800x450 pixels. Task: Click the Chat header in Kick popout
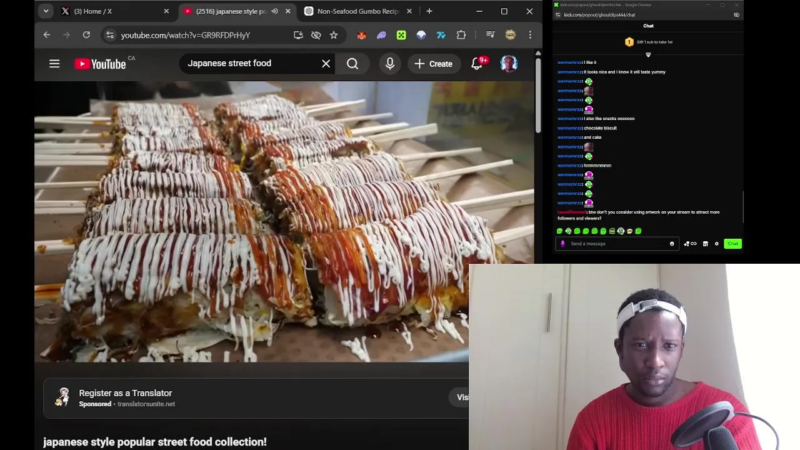pyautogui.click(x=648, y=26)
